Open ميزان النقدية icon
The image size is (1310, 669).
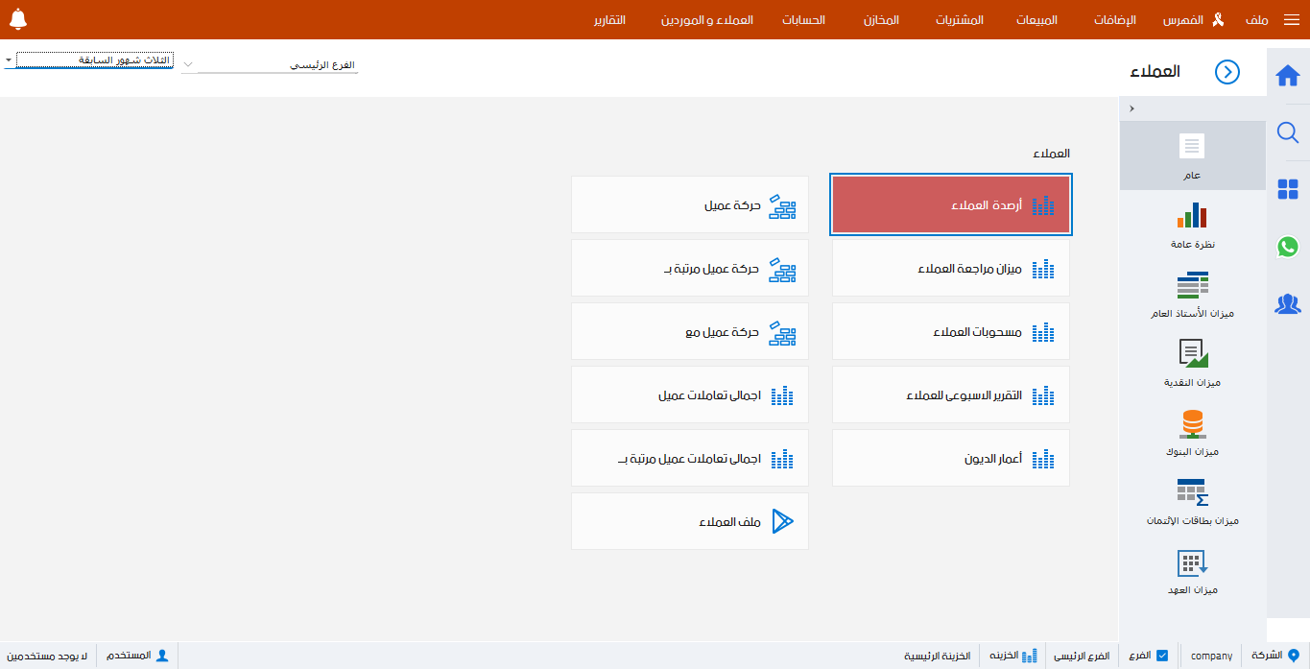[1192, 354]
